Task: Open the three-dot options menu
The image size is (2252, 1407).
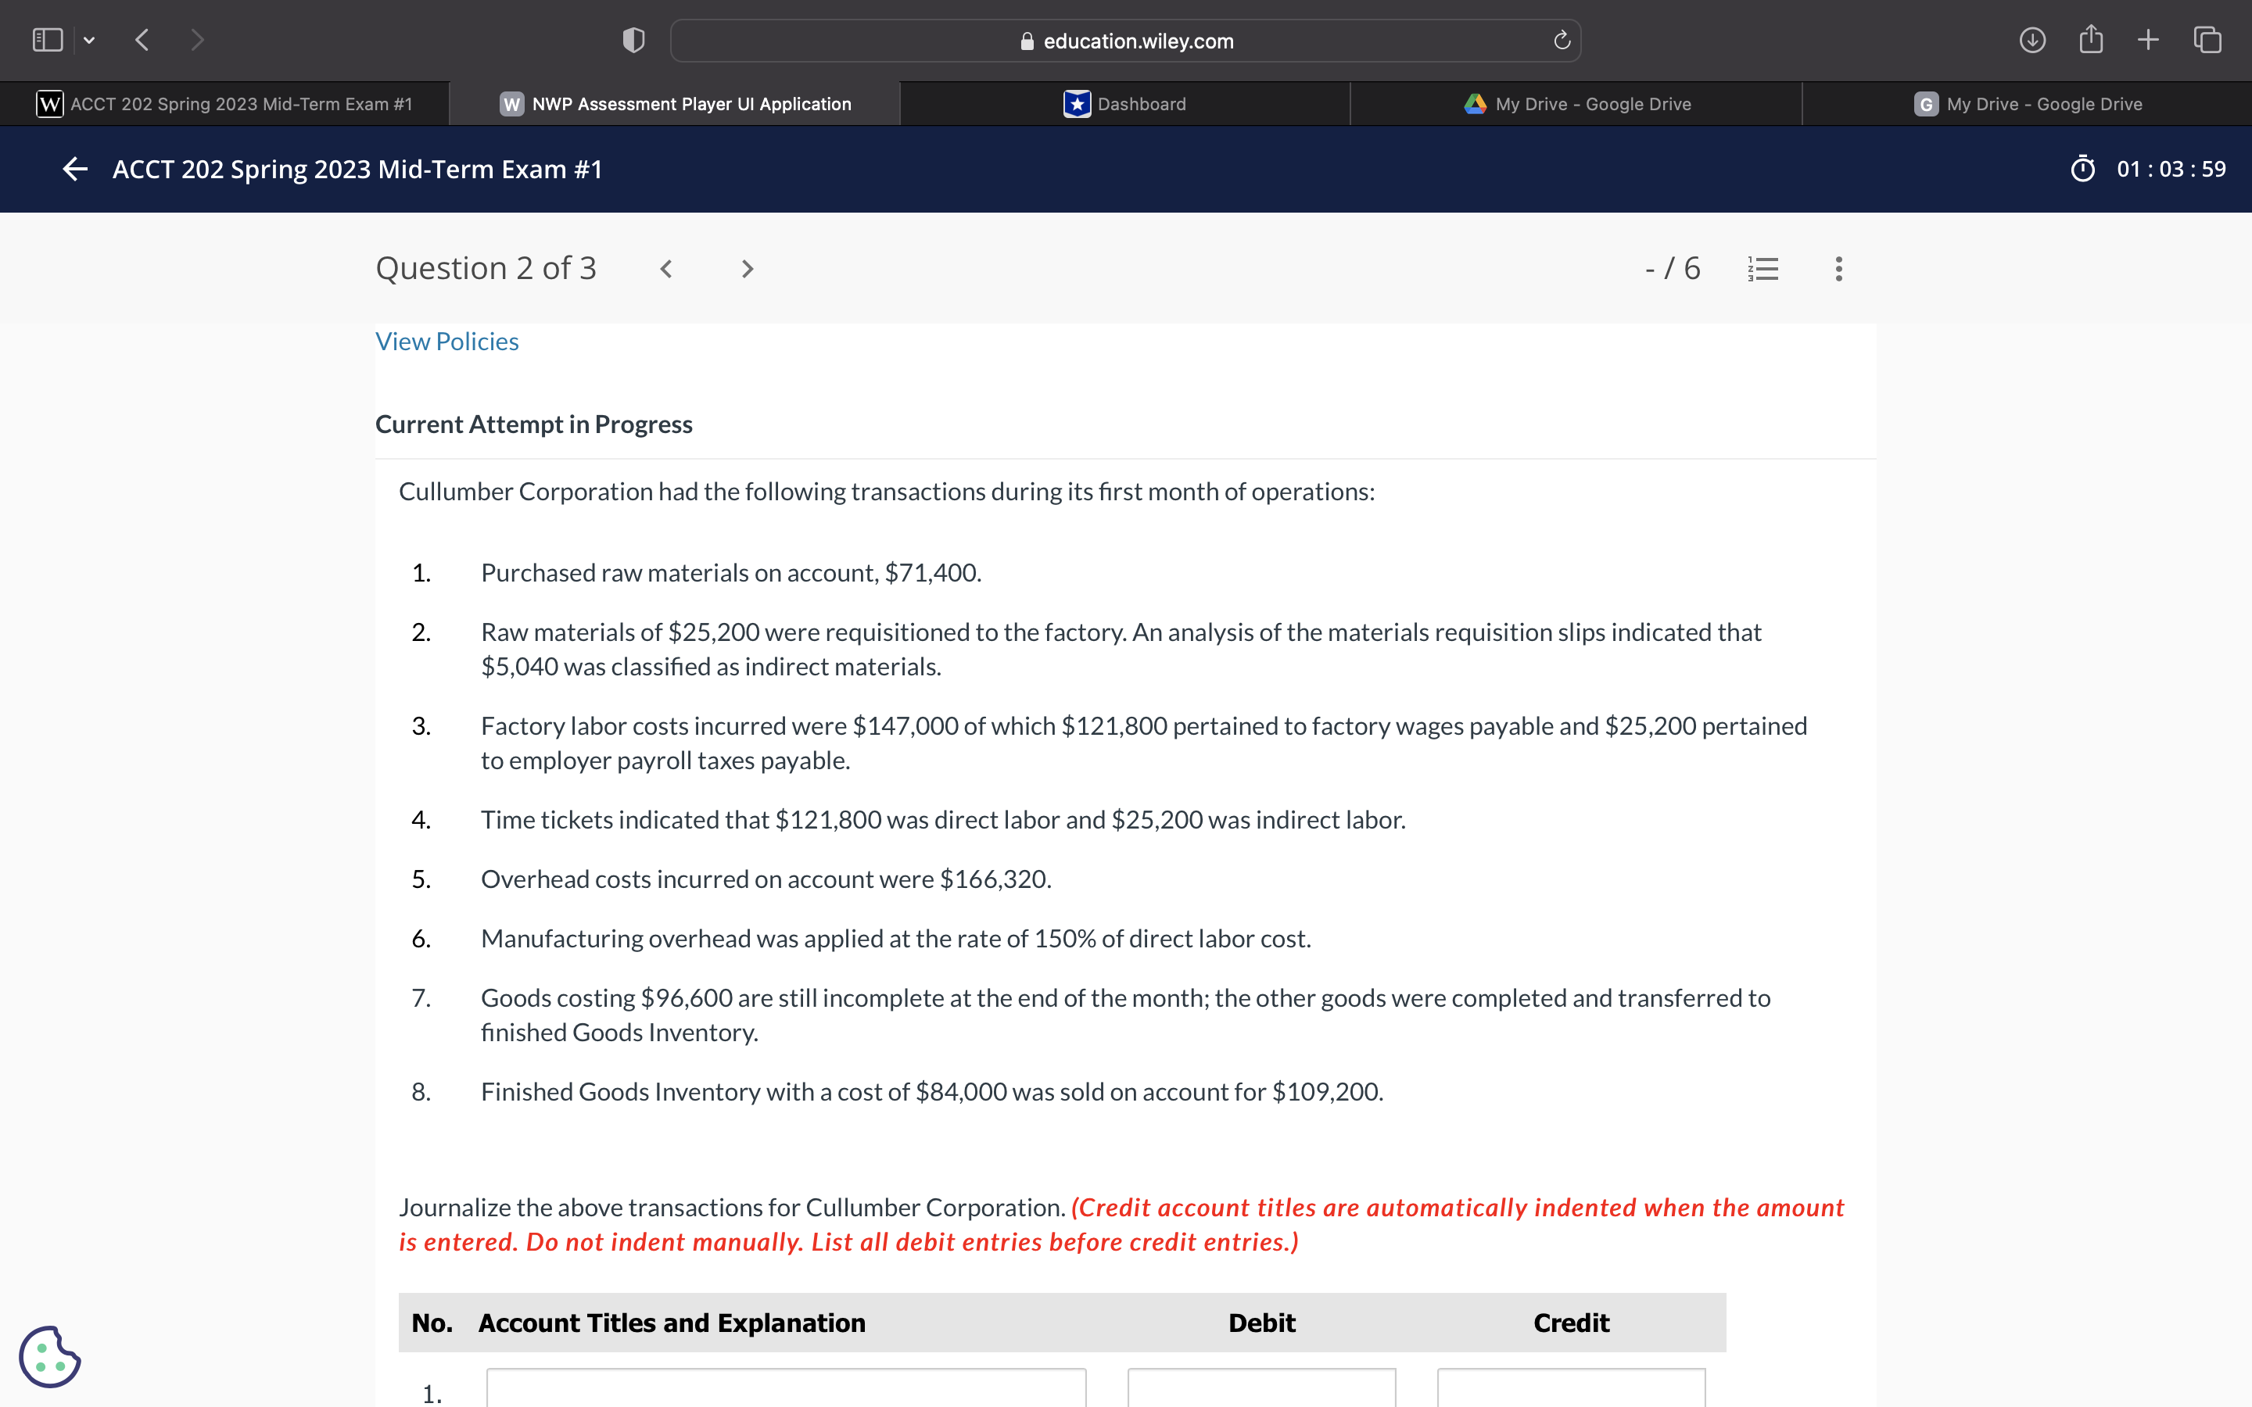Action: [x=1838, y=268]
